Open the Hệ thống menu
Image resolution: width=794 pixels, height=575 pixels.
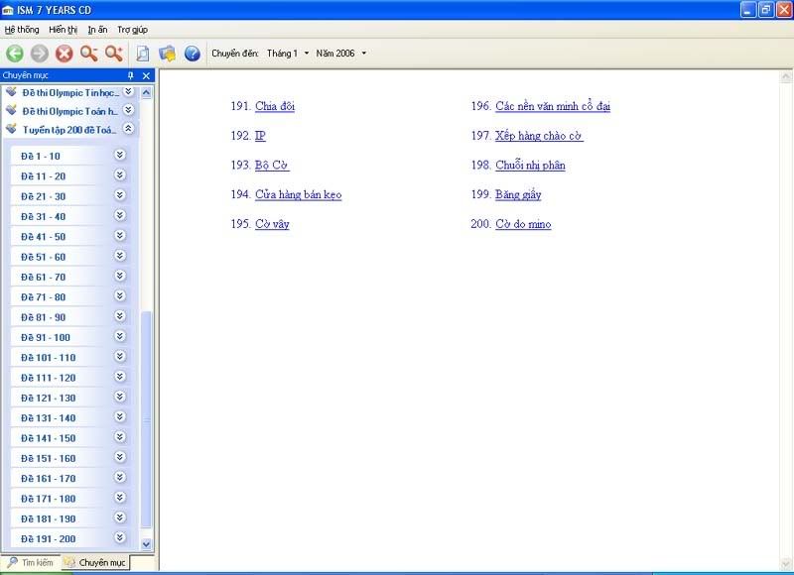(x=22, y=30)
